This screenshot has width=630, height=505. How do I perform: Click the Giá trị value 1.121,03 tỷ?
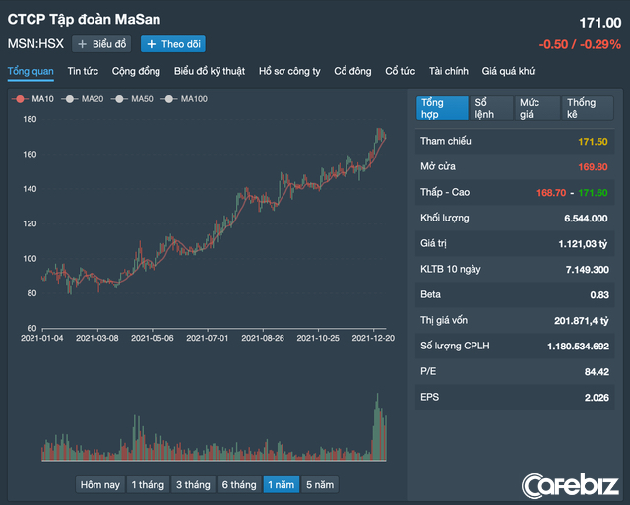[x=583, y=244]
